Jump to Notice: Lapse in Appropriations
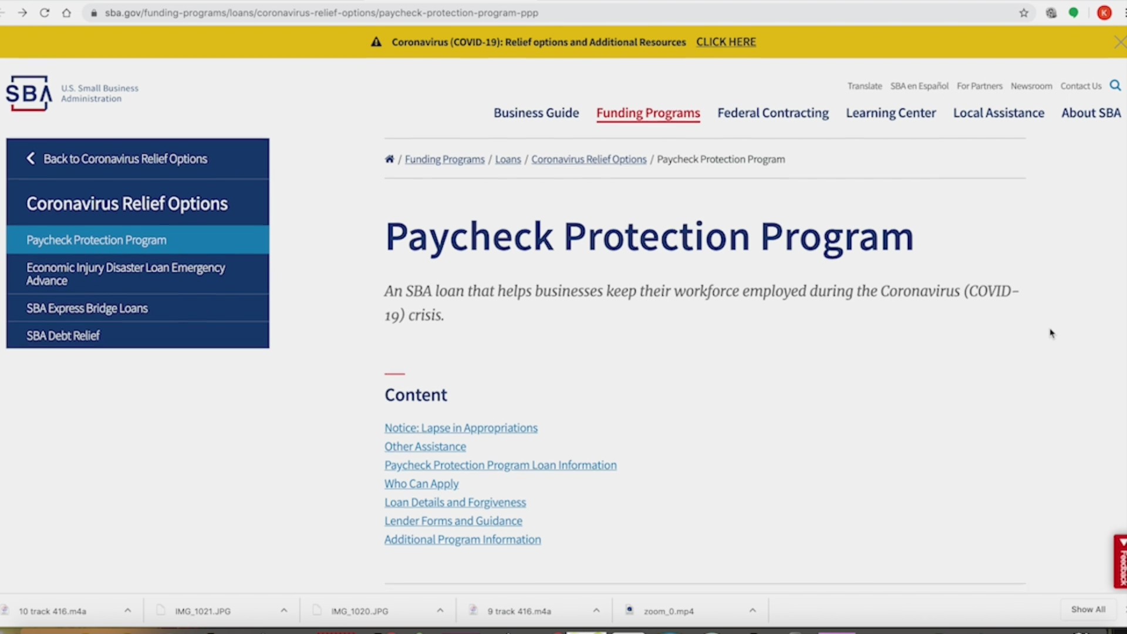This screenshot has height=634, width=1127. [x=461, y=428]
